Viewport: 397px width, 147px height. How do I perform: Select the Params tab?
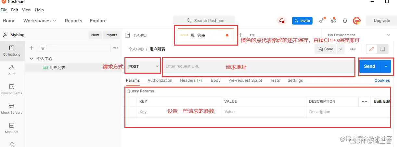(x=133, y=80)
